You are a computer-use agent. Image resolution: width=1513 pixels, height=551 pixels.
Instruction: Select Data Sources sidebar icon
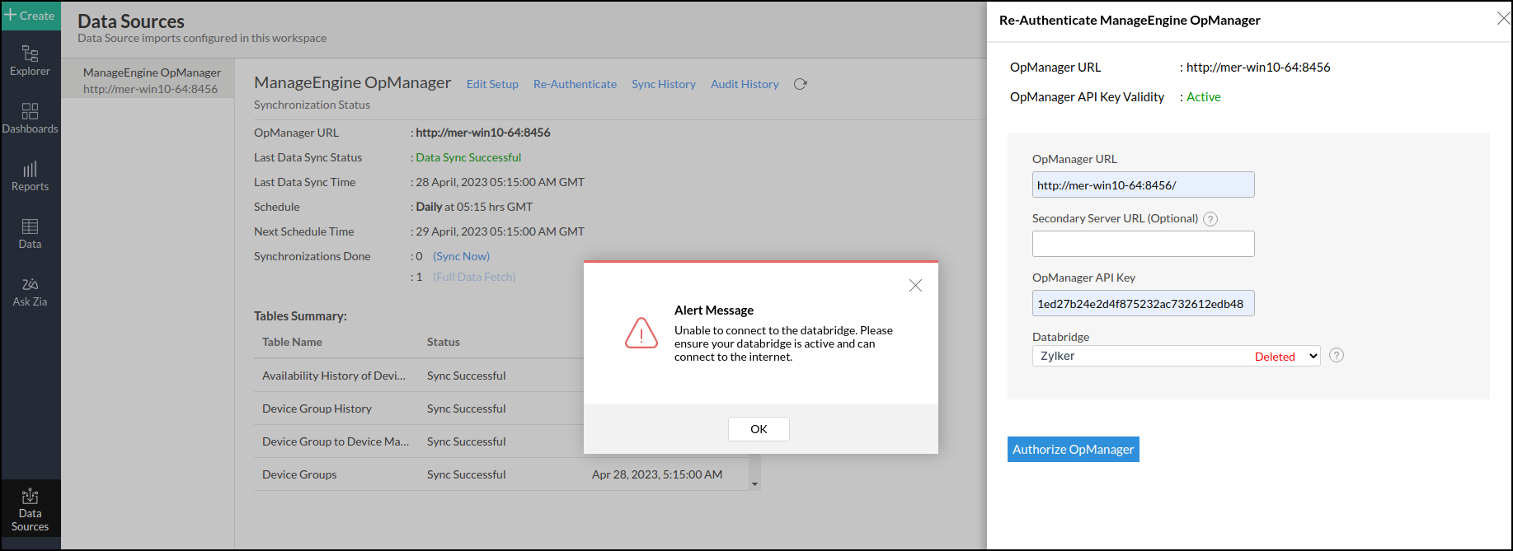pos(30,509)
